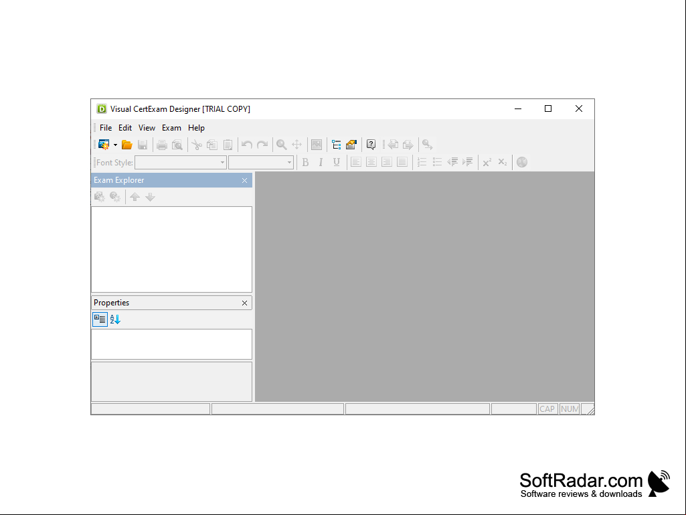Screen dimensions: 686x515
Task: Click the Properties grid area
Action: pyautogui.click(x=171, y=344)
